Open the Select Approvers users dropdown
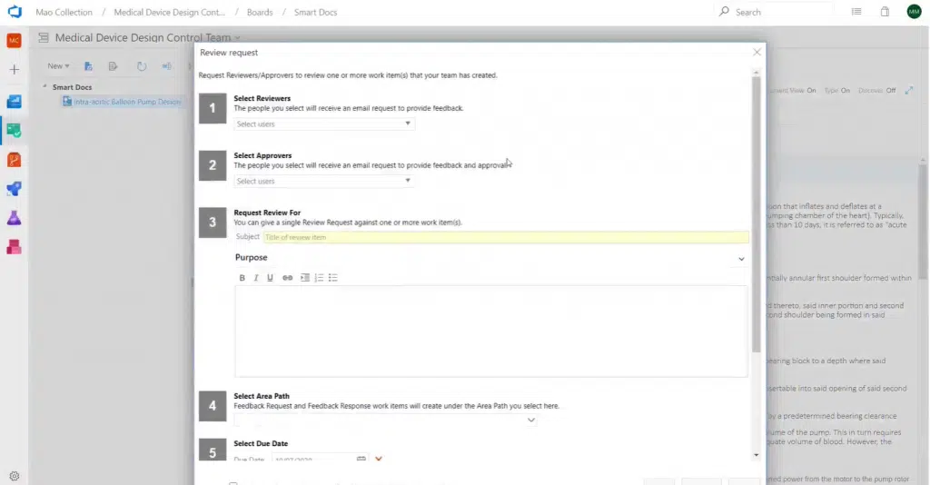Image resolution: width=930 pixels, height=485 pixels. tap(323, 181)
